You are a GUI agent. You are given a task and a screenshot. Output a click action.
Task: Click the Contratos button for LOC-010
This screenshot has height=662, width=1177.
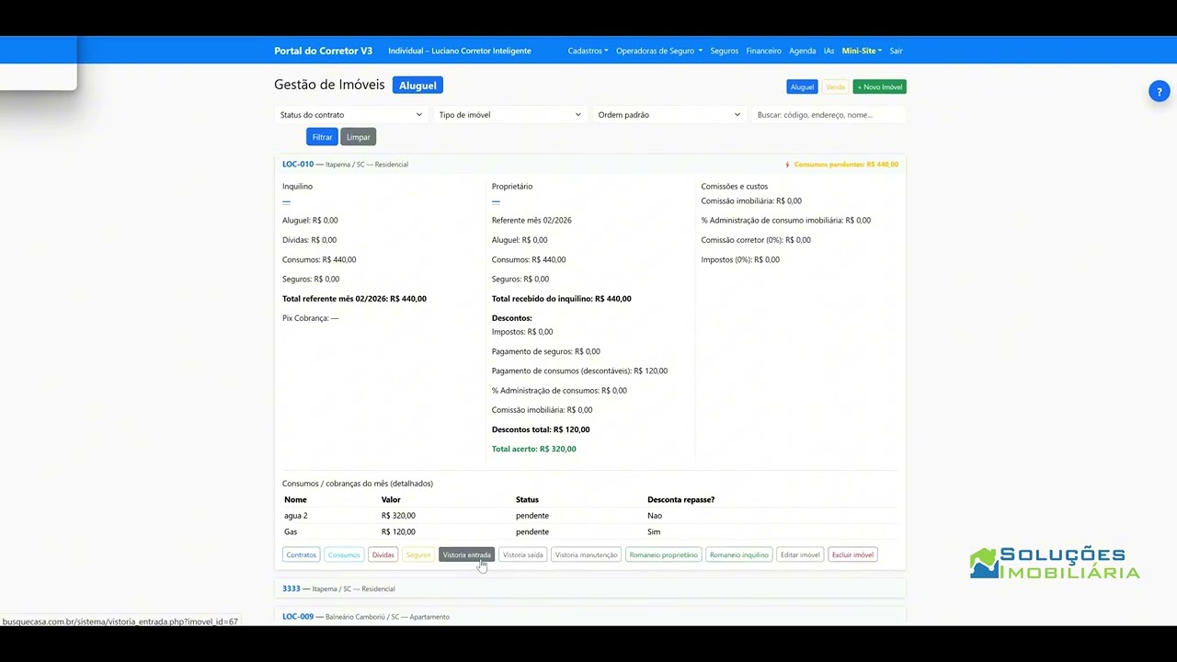(x=301, y=554)
